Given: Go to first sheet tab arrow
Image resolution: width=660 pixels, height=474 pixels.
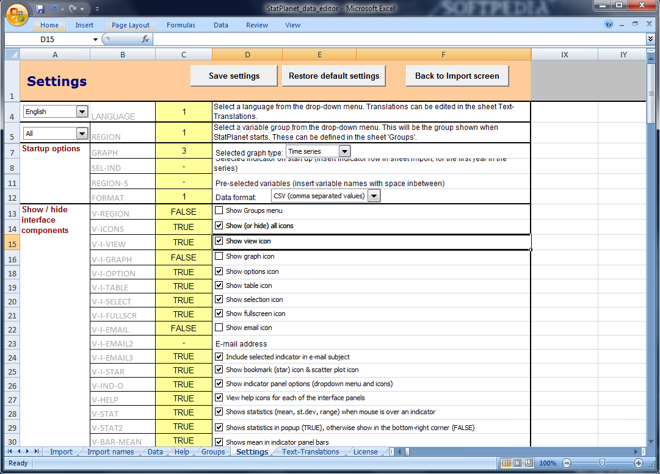Looking at the screenshot, I should click(10, 451).
